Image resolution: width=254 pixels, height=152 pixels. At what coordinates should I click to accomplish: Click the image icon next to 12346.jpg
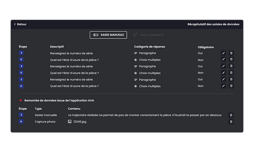(69, 121)
